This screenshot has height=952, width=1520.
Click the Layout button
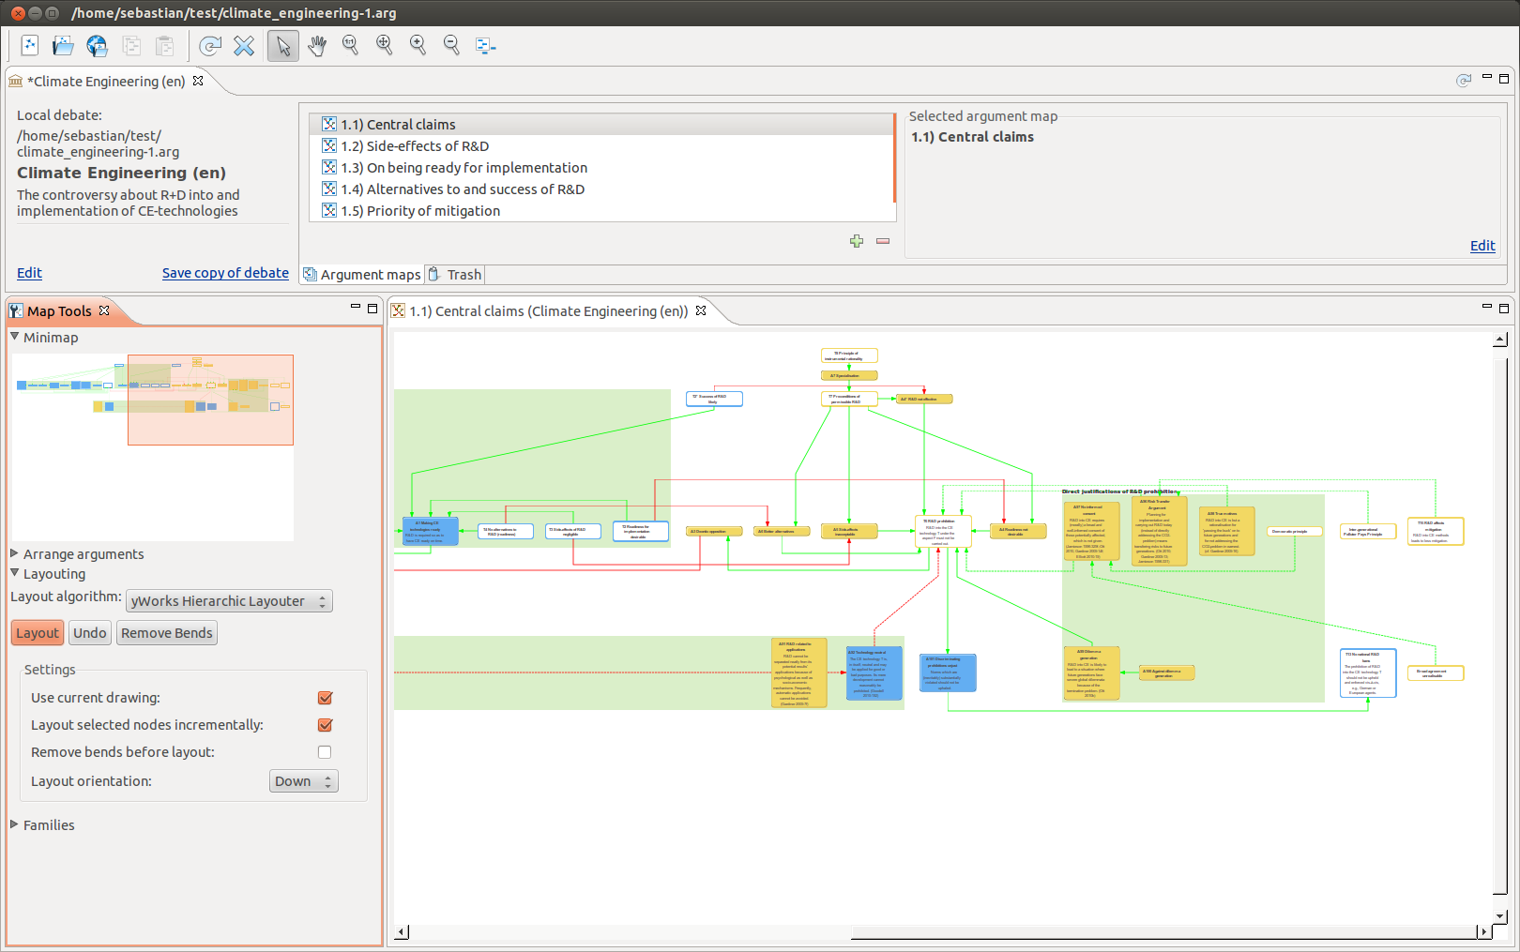38,633
